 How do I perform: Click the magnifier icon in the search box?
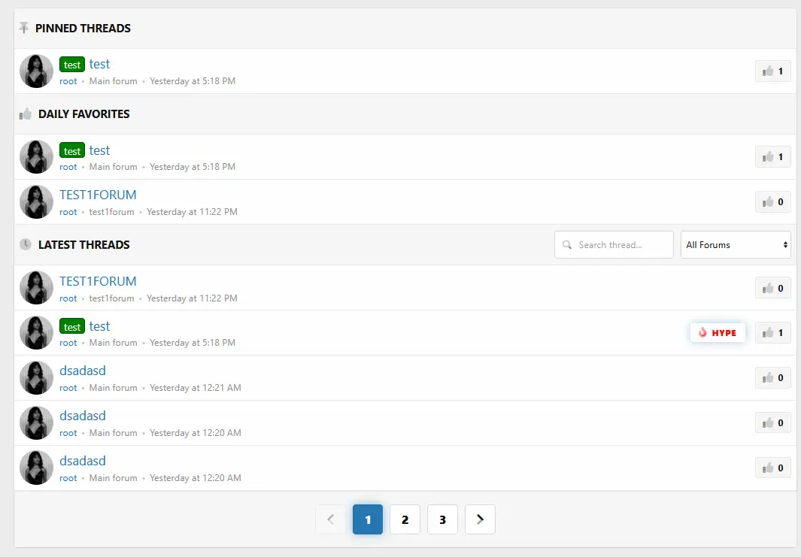(567, 245)
